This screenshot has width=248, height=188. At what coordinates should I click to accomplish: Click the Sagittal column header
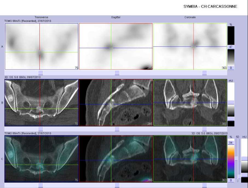pos(116,17)
